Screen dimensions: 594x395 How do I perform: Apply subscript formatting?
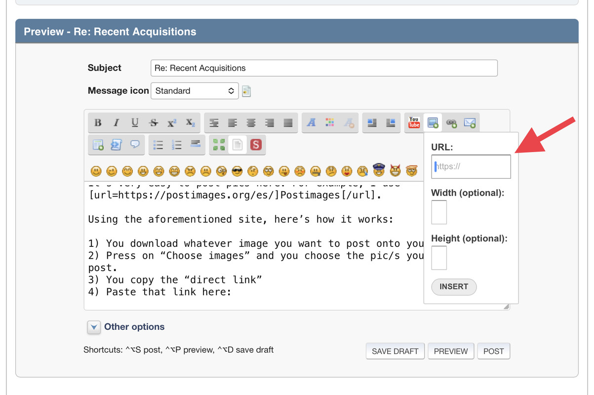point(190,123)
